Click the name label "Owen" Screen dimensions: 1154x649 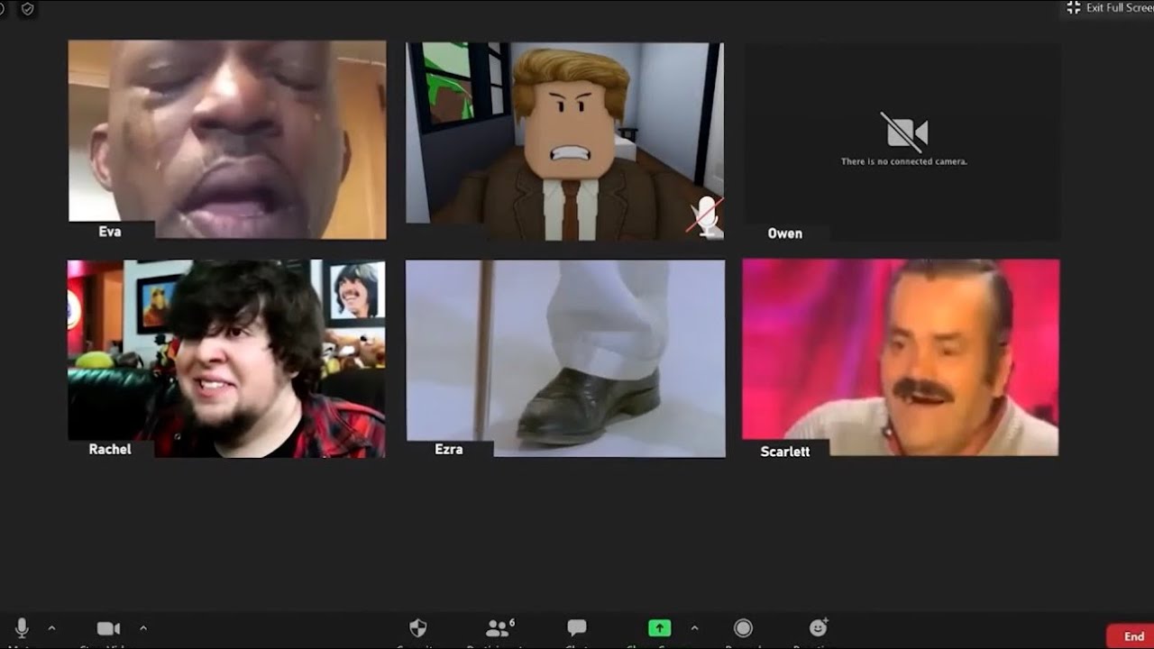(784, 233)
